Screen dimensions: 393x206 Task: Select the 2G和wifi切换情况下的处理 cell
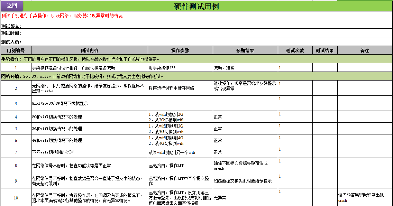(x=90, y=117)
